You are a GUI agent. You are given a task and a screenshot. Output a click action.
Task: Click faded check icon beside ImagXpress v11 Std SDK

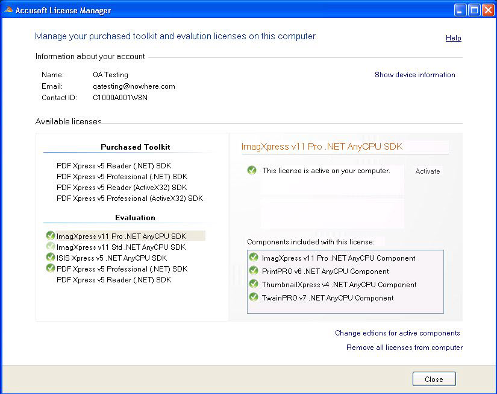tap(51, 247)
